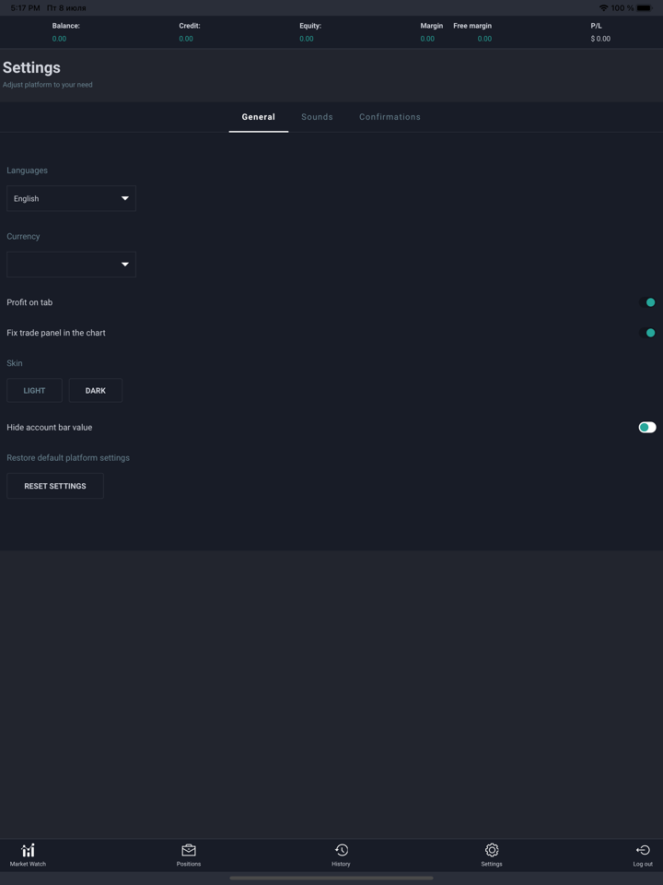The height and width of the screenshot is (885, 663).
Task: Turn off Hide account bar value
Action: [x=646, y=427]
